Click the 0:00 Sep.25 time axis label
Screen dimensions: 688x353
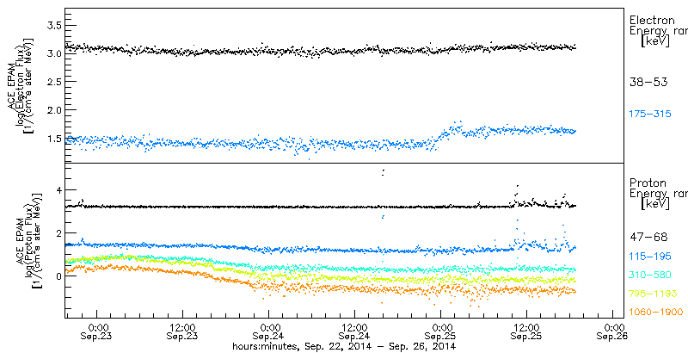point(440,331)
